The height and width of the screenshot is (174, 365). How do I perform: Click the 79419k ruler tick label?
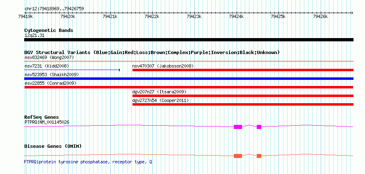tap(26, 16)
